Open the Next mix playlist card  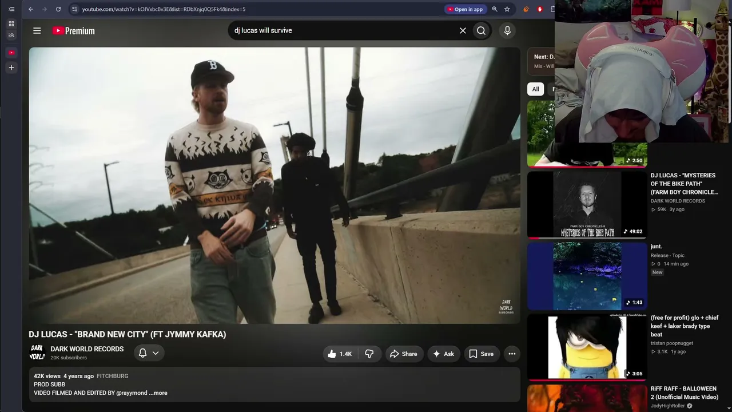point(541,61)
